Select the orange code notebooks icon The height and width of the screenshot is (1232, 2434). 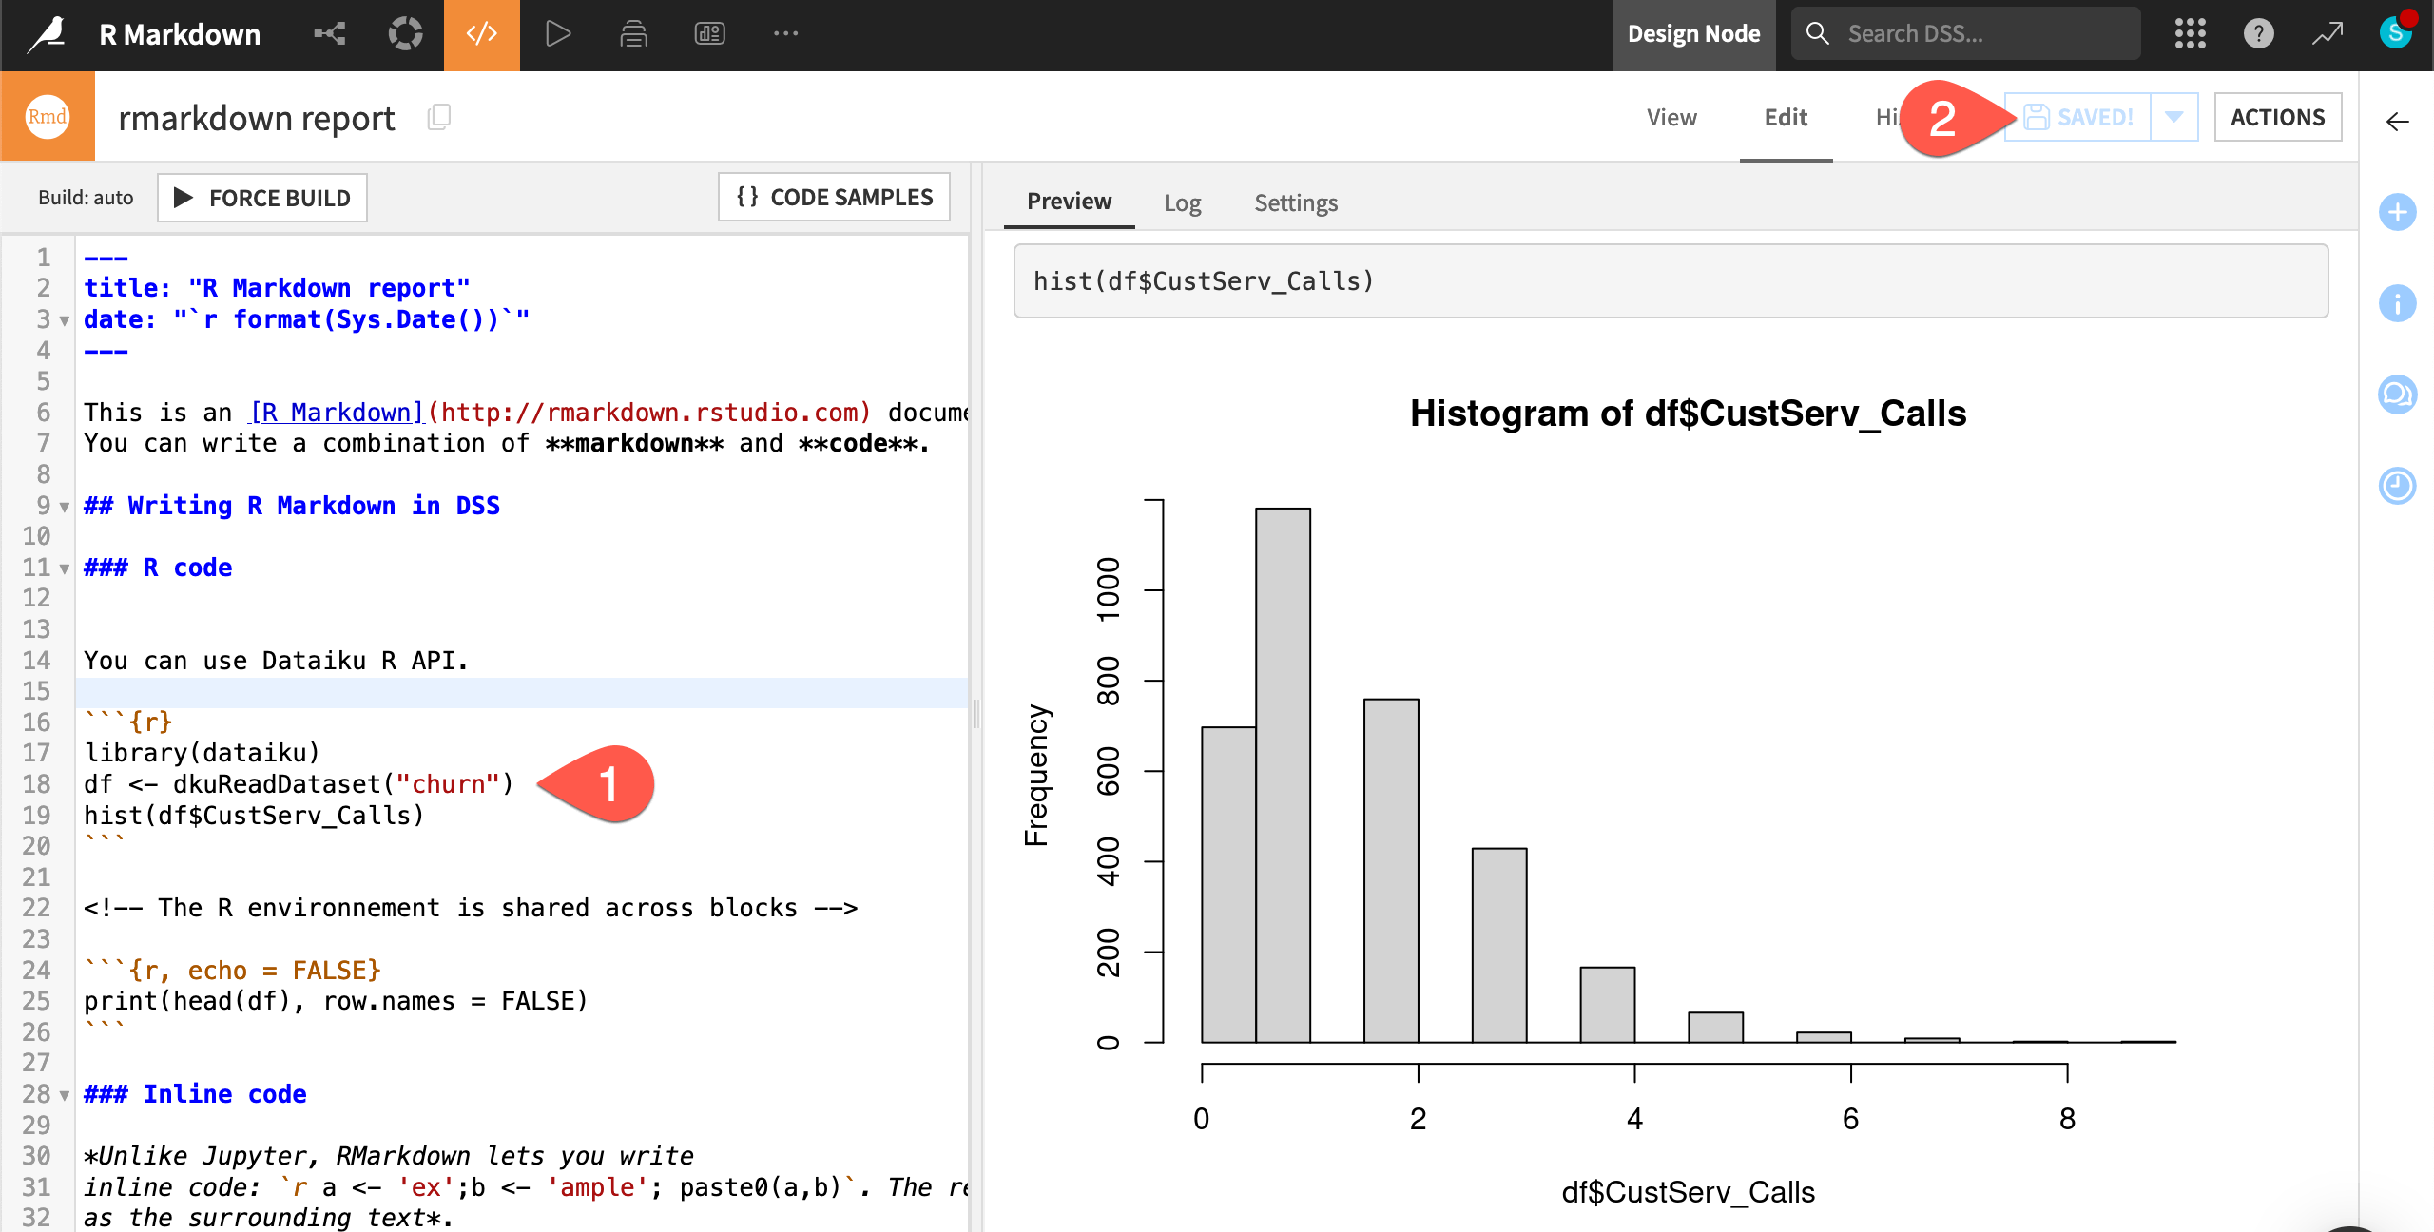point(481,33)
